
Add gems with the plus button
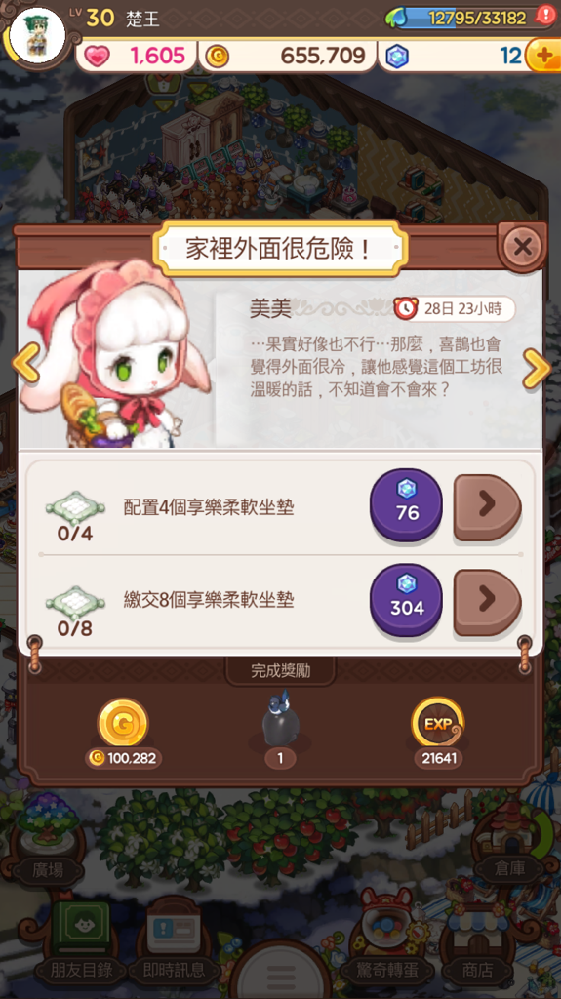[x=543, y=56]
